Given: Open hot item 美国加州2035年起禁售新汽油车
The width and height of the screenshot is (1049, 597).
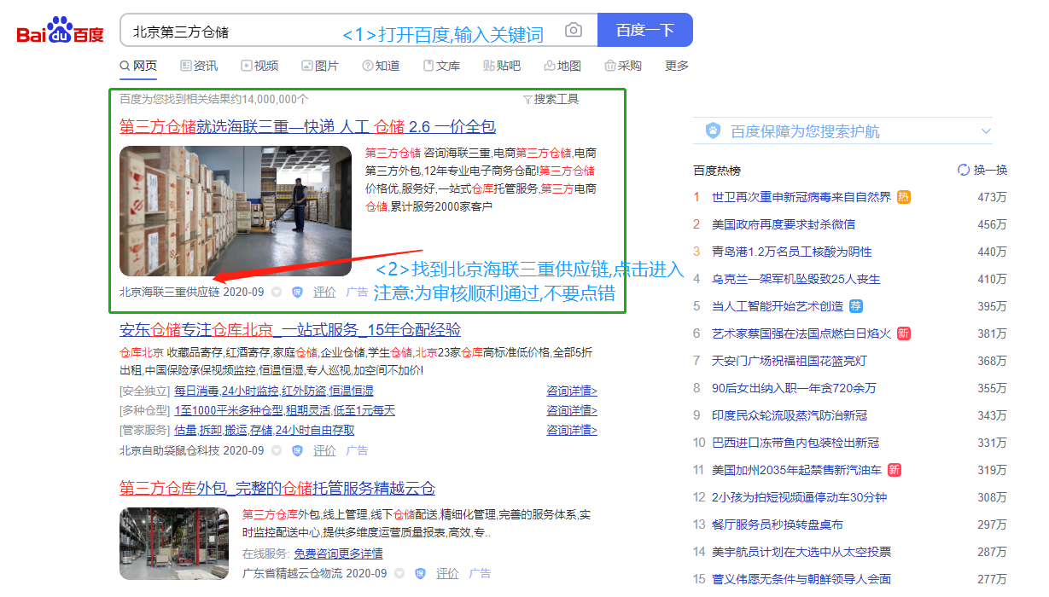Looking at the screenshot, I should click(797, 470).
